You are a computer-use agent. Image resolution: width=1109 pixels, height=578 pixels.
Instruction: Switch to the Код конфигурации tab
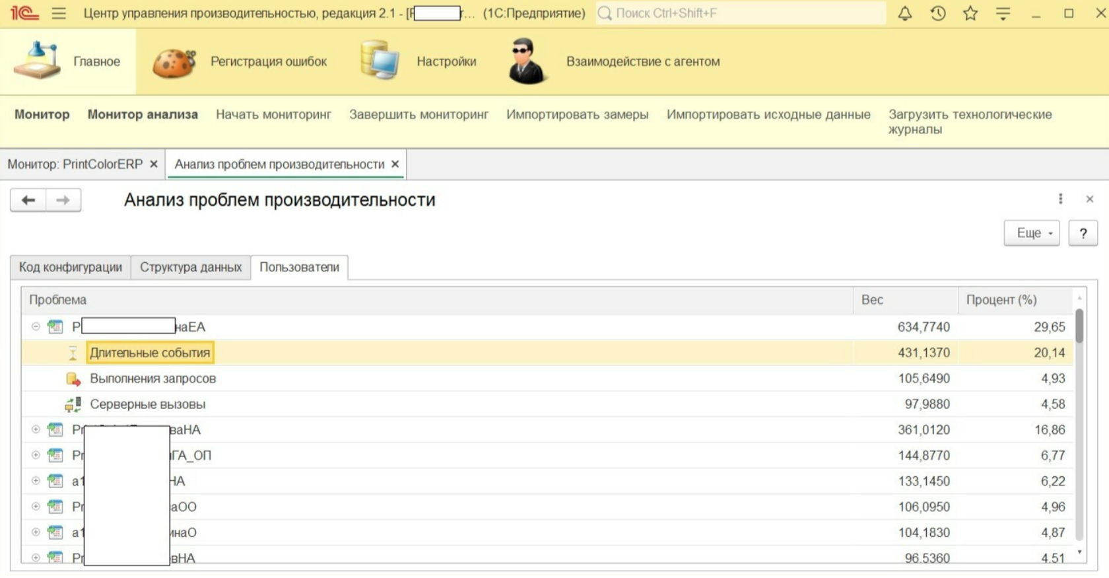click(71, 267)
